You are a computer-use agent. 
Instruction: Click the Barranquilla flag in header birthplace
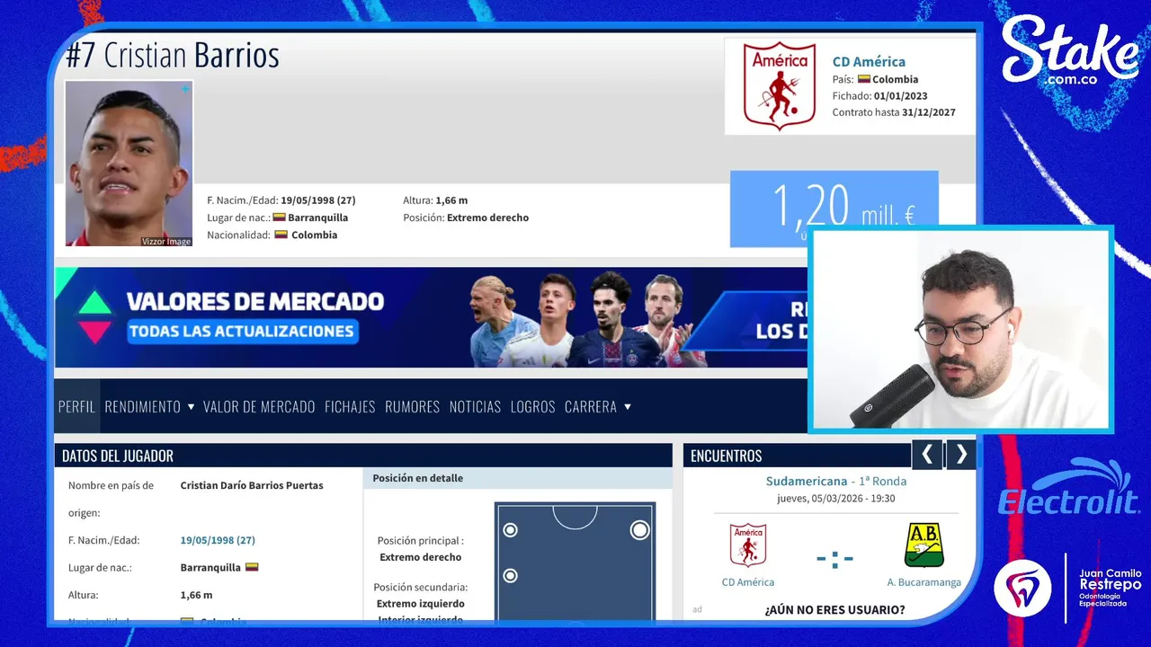tap(279, 217)
